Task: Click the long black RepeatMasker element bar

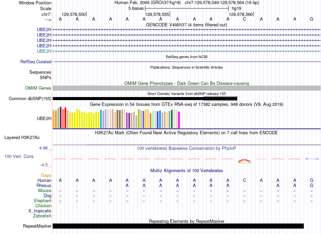Action: pos(178,226)
